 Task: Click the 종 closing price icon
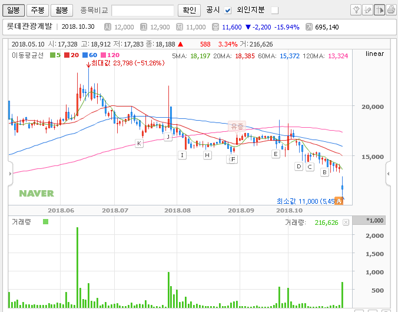pos(215,27)
